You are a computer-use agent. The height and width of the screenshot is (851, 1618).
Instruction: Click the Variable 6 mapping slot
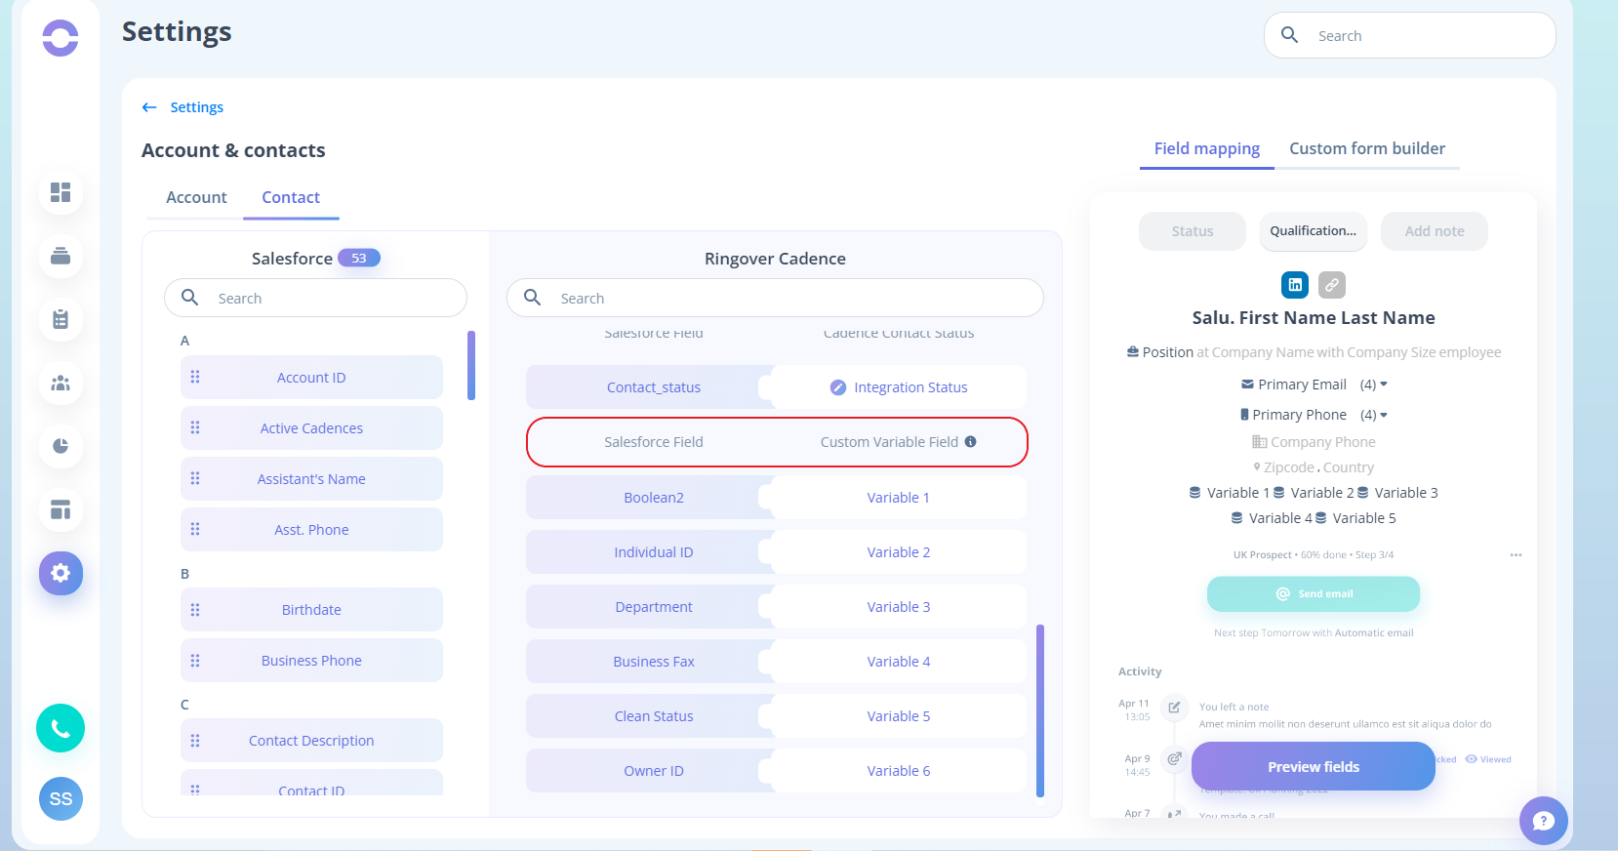click(898, 771)
